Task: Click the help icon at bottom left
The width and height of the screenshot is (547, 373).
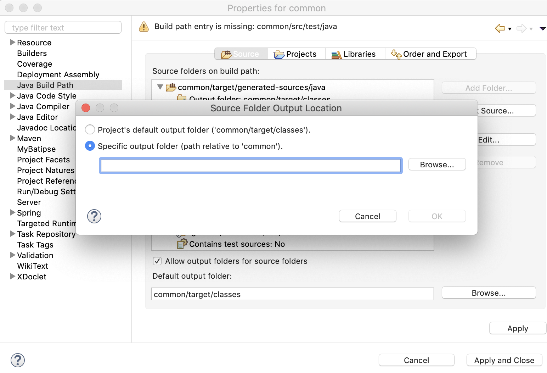Action: [18, 360]
